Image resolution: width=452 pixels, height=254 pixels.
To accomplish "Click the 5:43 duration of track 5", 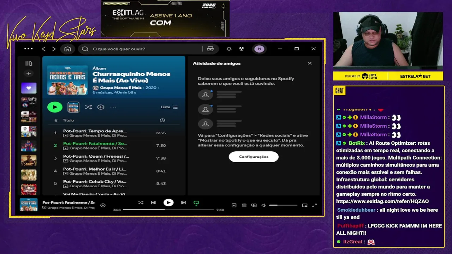I will pyautogui.click(x=161, y=183).
